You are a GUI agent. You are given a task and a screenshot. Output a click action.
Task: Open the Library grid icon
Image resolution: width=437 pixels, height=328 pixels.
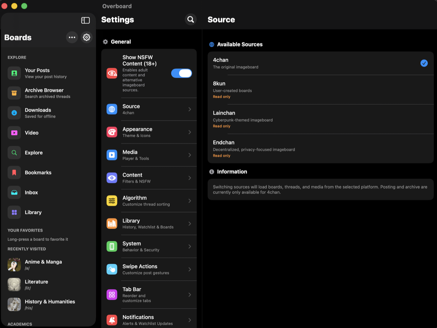click(14, 212)
